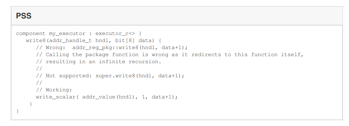Click the closing brace of write8 function
This screenshot has width=349, height=126.
pos(31,104)
